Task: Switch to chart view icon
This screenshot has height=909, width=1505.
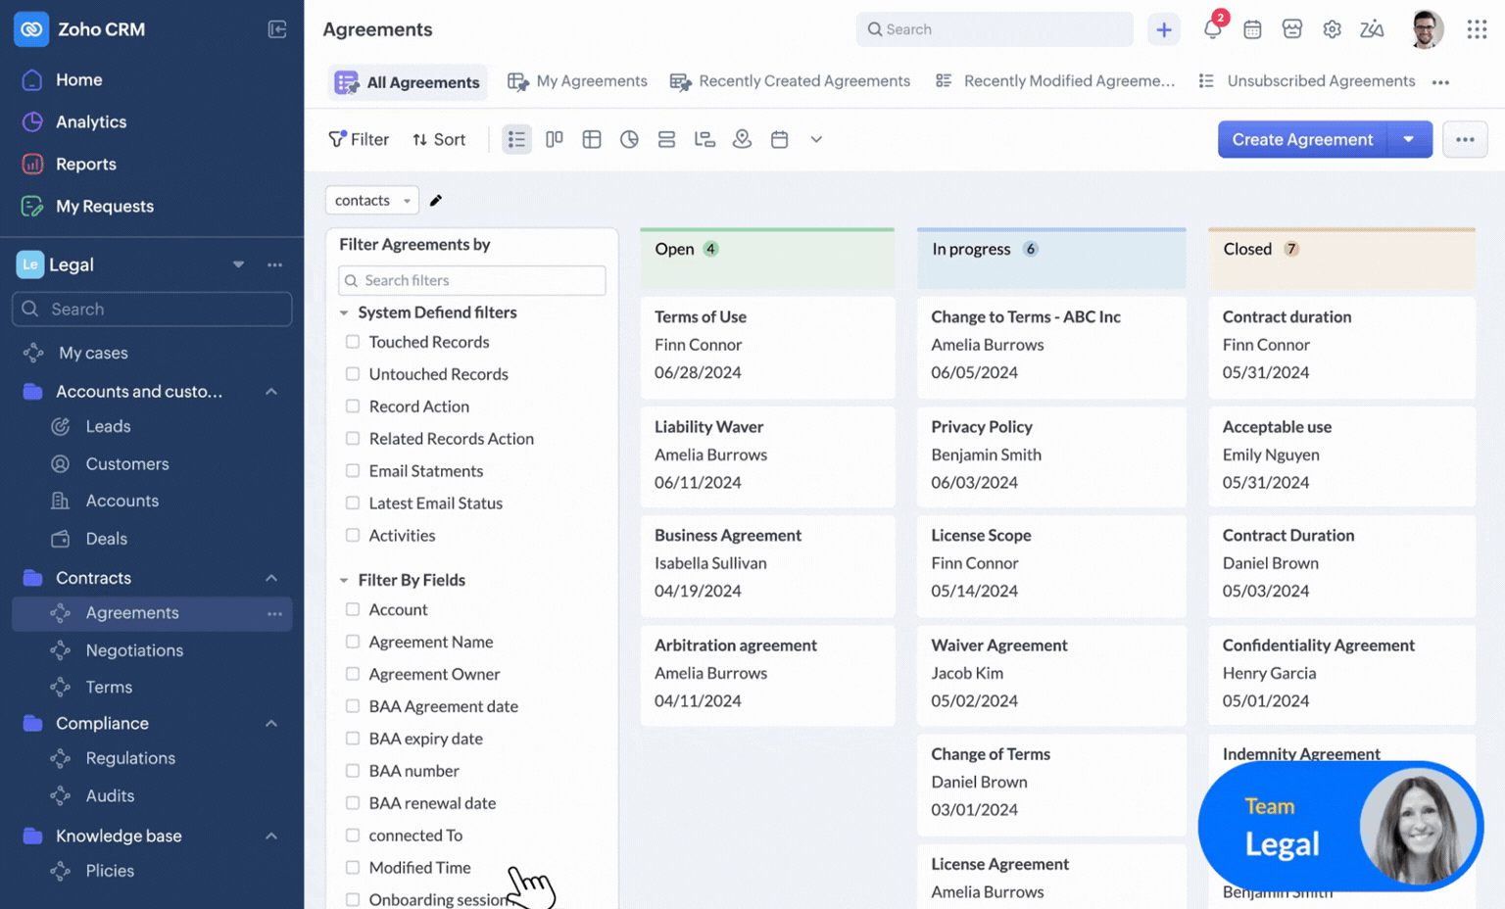Action: (629, 139)
